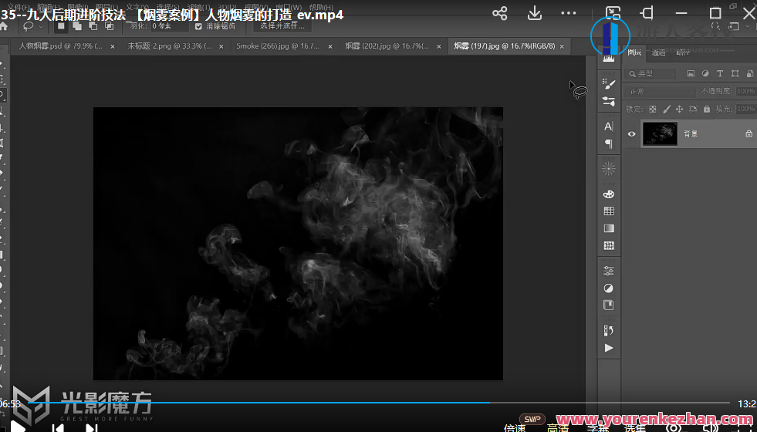Image resolution: width=757 pixels, height=432 pixels.
Task: Toggle lock image pixels brush icon
Action: (x=666, y=109)
